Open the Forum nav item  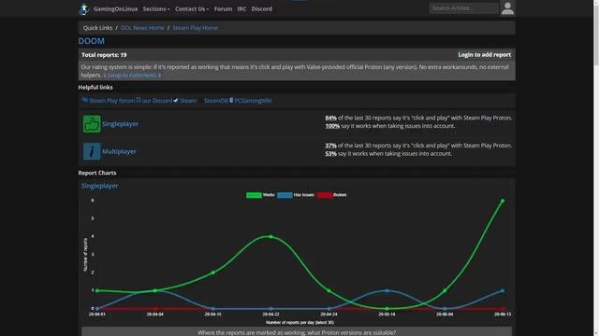223,8
